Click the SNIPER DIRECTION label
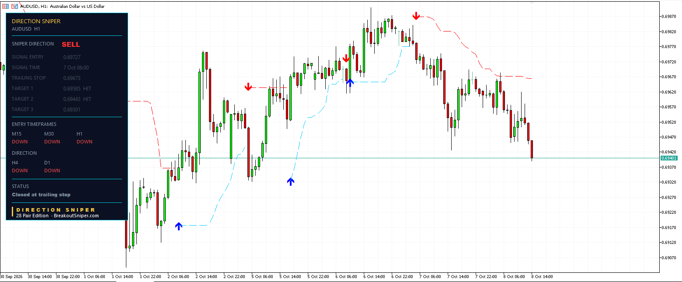The image size is (682, 282). tap(33, 44)
